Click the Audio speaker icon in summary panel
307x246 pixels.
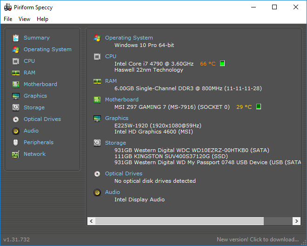coord(97,193)
